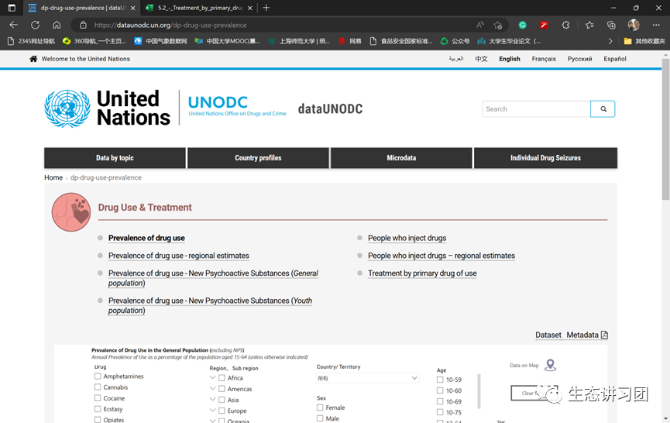Open the 2345网址导航 bookmark

click(x=32, y=41)
